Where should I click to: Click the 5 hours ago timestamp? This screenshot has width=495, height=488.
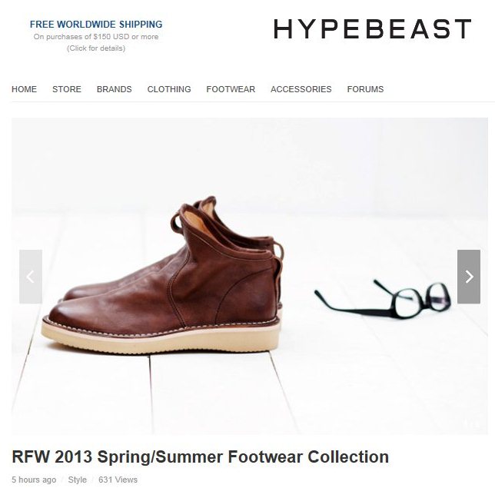point(34,480)
